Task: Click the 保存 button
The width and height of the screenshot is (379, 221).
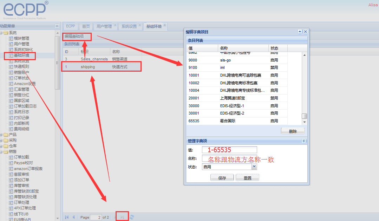Action: [222, 178]
